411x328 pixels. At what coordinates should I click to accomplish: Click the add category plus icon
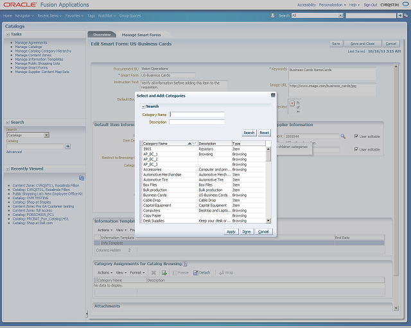[x=164, y=273]
